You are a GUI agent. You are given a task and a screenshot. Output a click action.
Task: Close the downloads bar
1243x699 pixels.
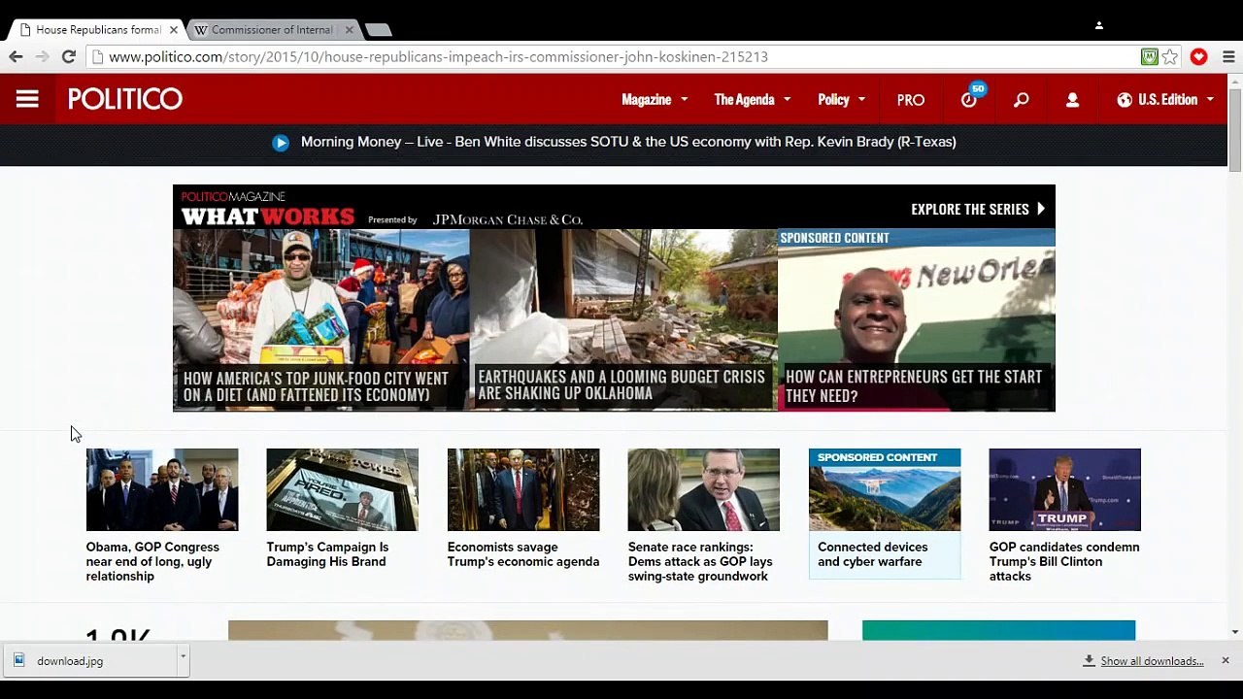click(x=1226, y=661)
